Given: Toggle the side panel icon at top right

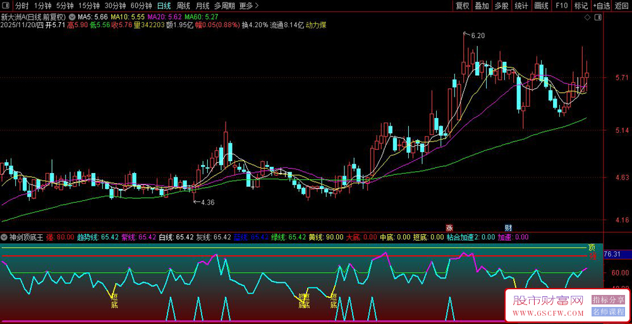Looking at the screenshot, I should coord(599,17).
